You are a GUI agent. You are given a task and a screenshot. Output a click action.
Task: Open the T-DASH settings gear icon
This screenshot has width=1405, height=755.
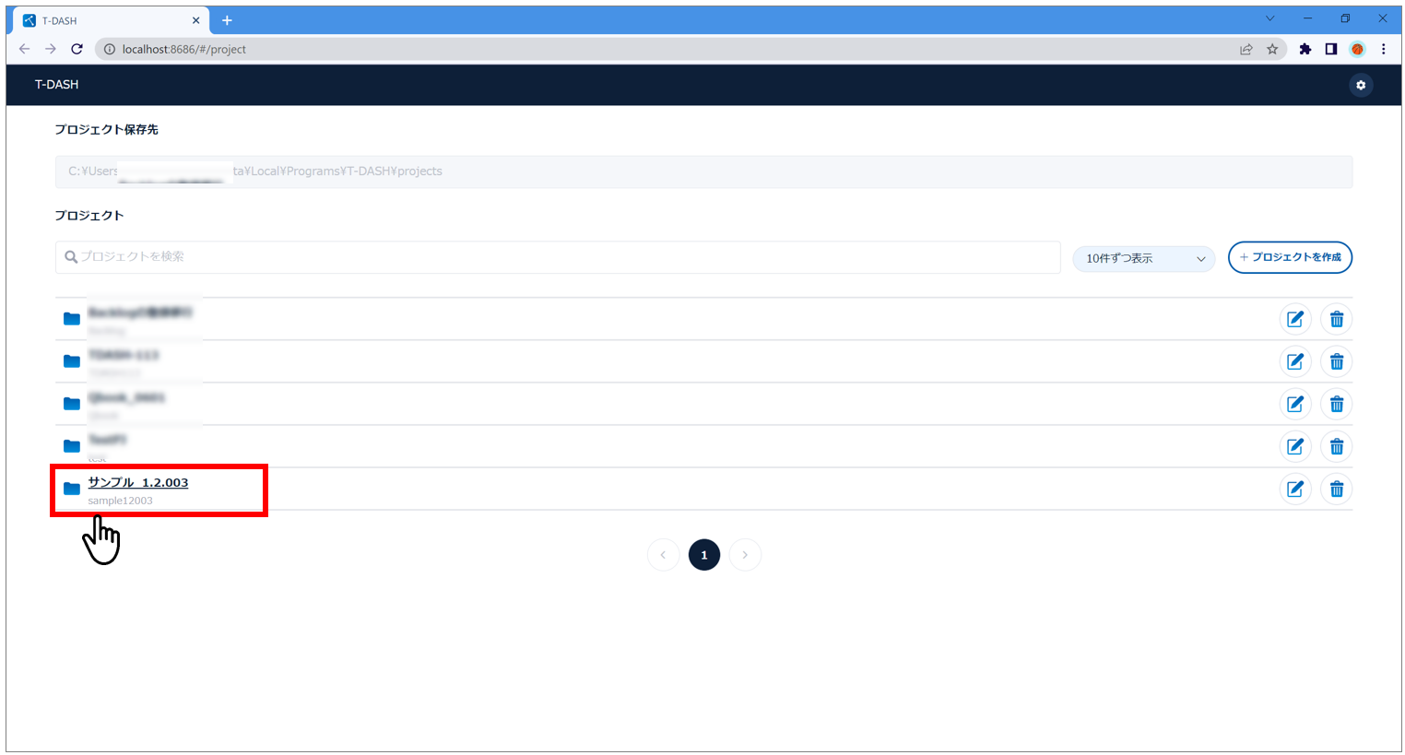(1360, 85)
